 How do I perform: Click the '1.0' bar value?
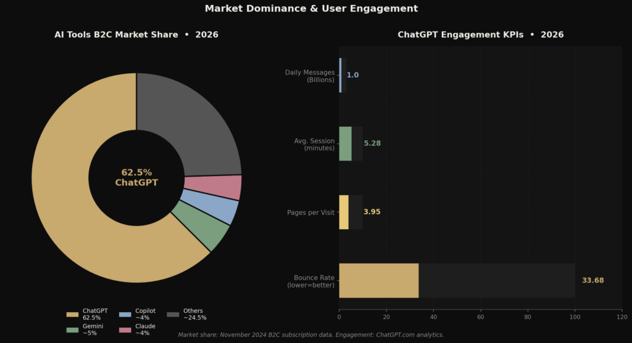pyautogui.click(x=352, y=75)
